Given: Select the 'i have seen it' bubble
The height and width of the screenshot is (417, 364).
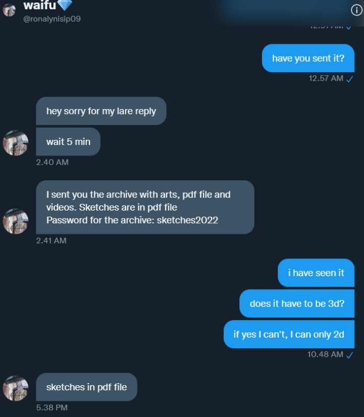Looking at the screenshot, I should click(x=316, y=273).
